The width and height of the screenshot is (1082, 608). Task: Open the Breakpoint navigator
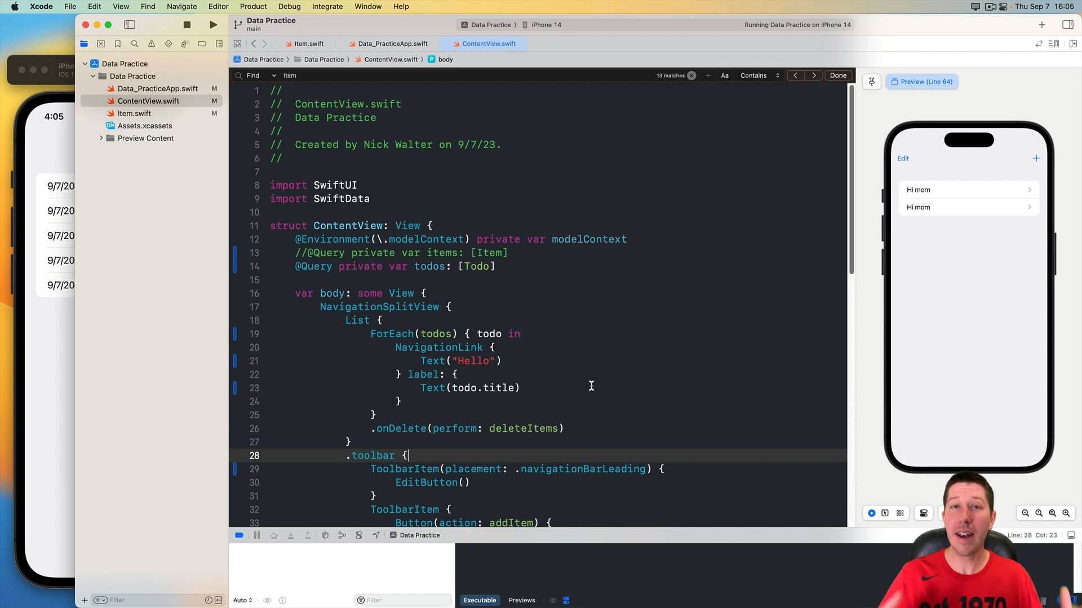coord(202,44)
